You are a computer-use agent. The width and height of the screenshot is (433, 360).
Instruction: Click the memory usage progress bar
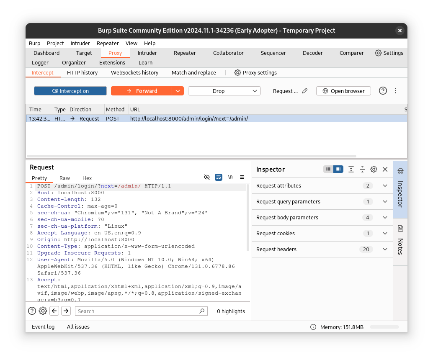click(384, 327)
